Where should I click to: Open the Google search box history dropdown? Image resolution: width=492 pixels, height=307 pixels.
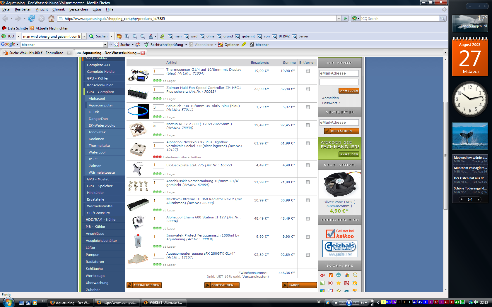[x=105, y=44]
